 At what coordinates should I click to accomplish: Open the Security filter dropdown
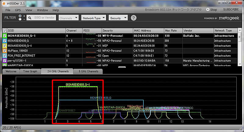(x=118, y=18)
